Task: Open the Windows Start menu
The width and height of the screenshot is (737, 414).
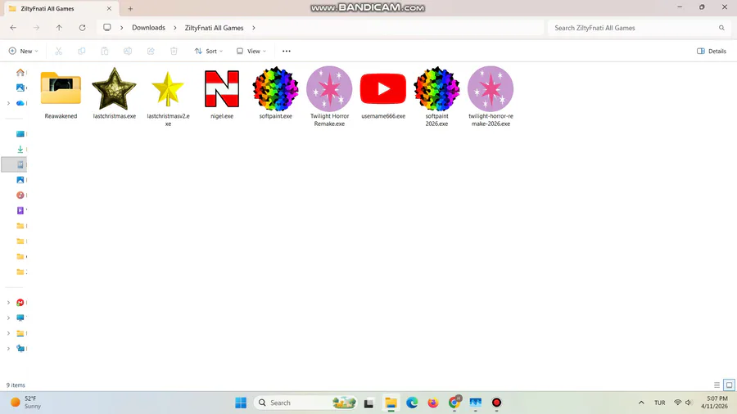Action: 241,403
